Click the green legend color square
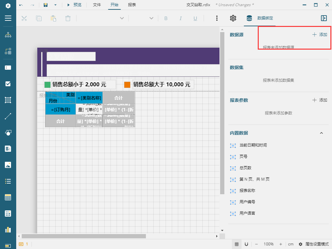The width and height of the screenshot is (332, 249). pyautogui.click(x=47, y=85)
